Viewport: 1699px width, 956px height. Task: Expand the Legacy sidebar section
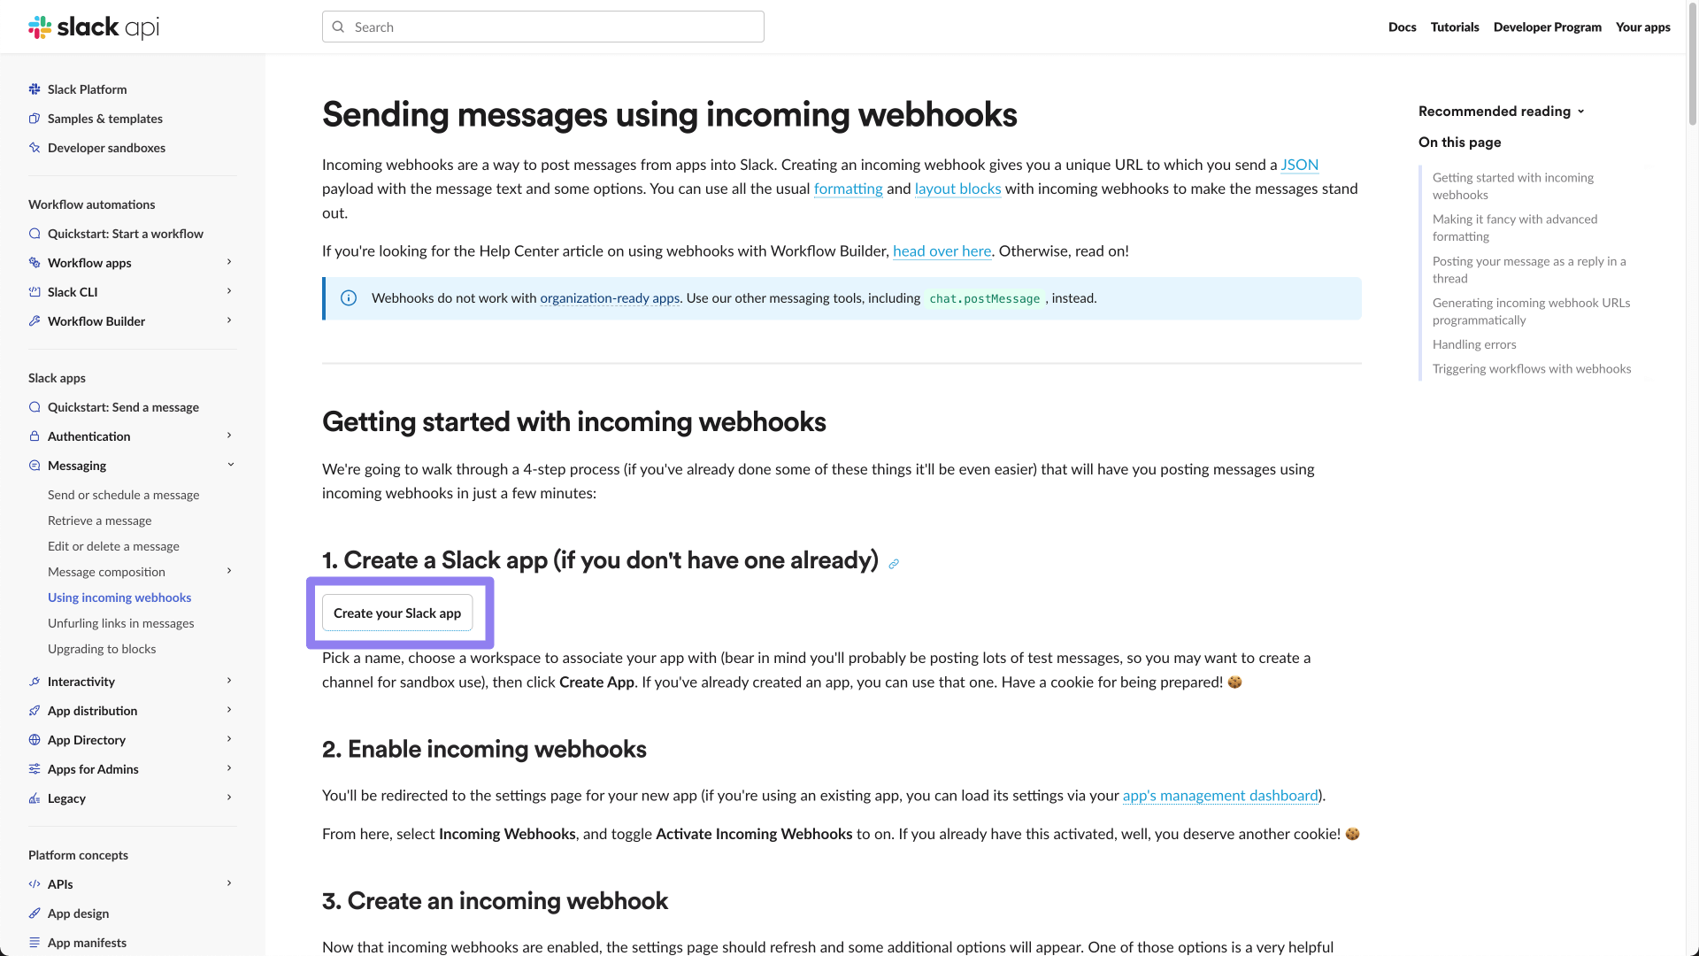(230, 798)
